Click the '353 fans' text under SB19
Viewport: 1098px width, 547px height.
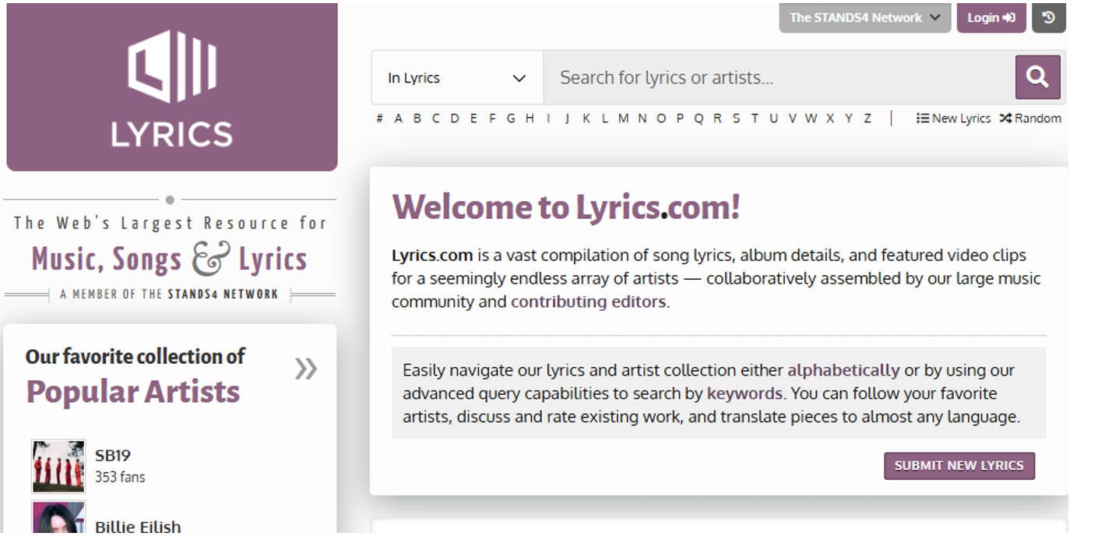[120, 477]
